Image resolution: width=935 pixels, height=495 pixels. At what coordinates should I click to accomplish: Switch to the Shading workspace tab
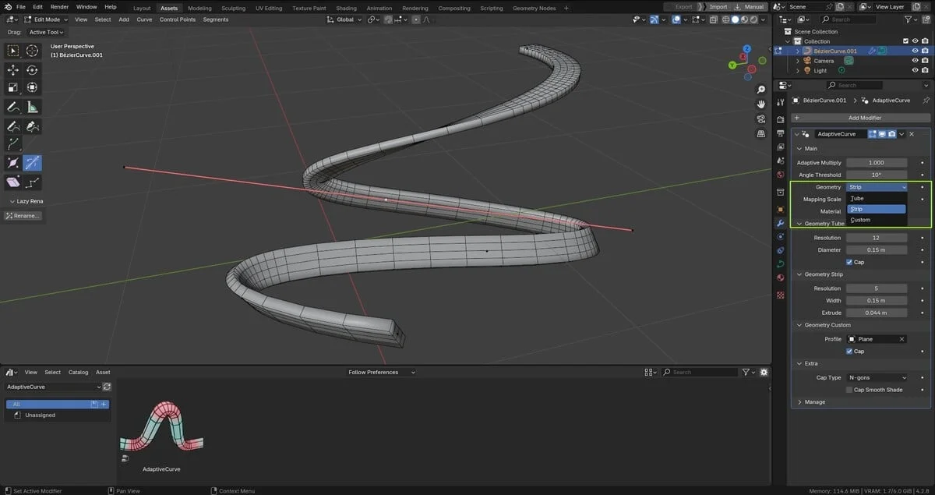(x=346, y=6)
